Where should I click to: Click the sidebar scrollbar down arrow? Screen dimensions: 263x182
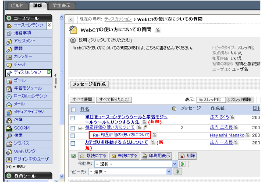coord(61,176)
